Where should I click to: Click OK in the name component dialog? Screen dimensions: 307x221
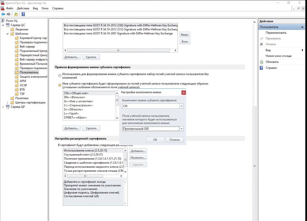click(155, 140)
